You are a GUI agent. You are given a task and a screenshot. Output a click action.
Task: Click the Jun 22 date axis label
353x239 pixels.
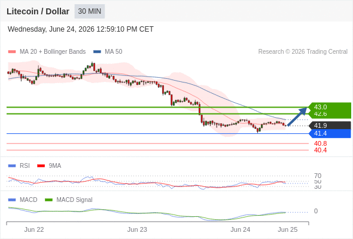(x=34, y=229)
